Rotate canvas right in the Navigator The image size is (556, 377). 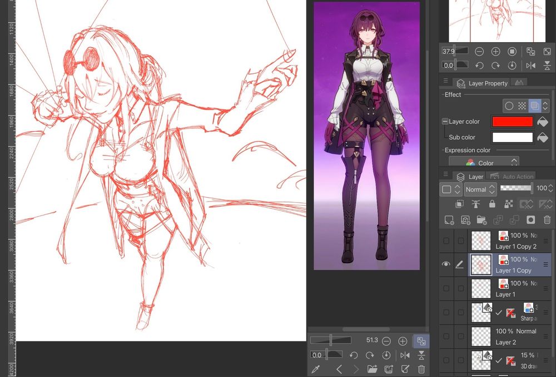(x=495, y=66)
